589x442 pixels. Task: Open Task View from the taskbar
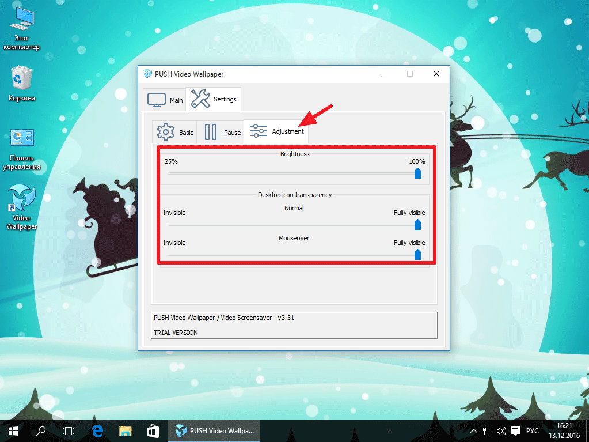[69, 430]
